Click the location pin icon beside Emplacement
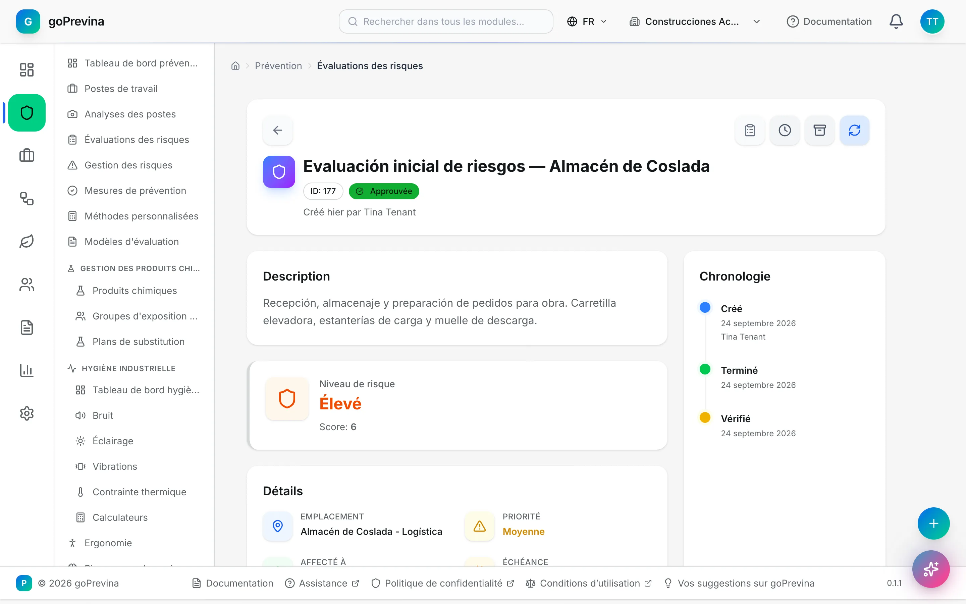This screenshot has height=604, width=966. pos(277,526)
